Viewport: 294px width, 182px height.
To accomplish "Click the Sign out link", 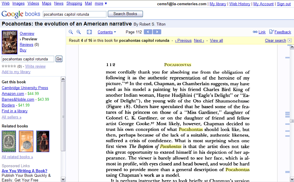I will [284, 4].
